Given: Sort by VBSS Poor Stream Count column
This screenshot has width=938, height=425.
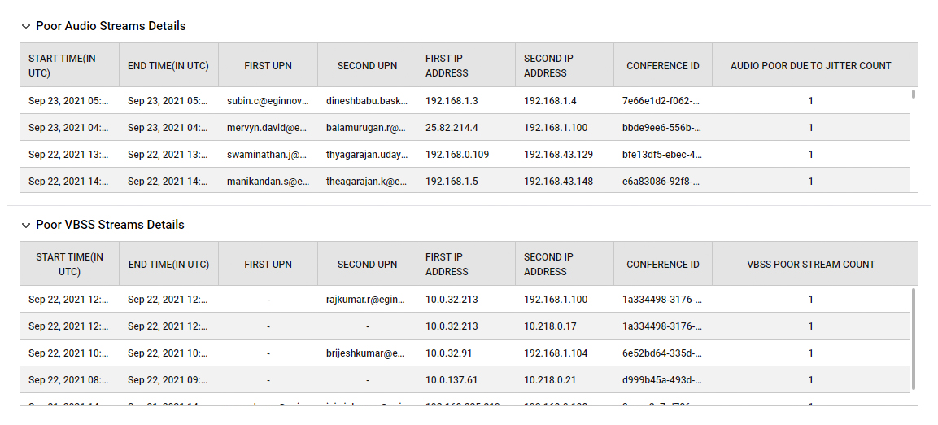Looking at the screenshot, I should [810, 265].
